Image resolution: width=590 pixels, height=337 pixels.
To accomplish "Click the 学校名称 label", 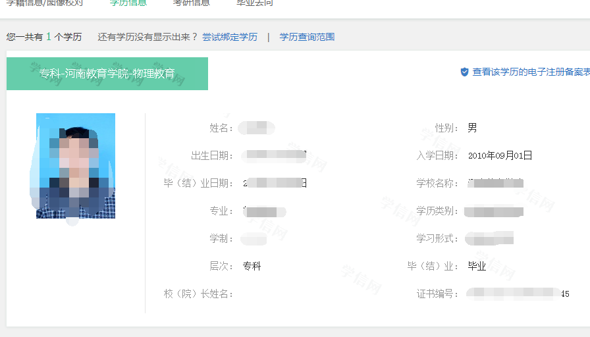I will click(437, 183).
